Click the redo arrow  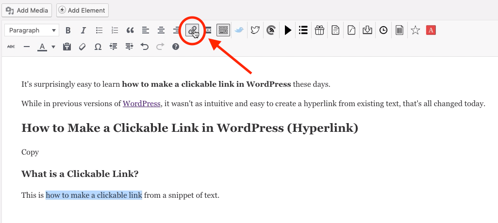160,47
